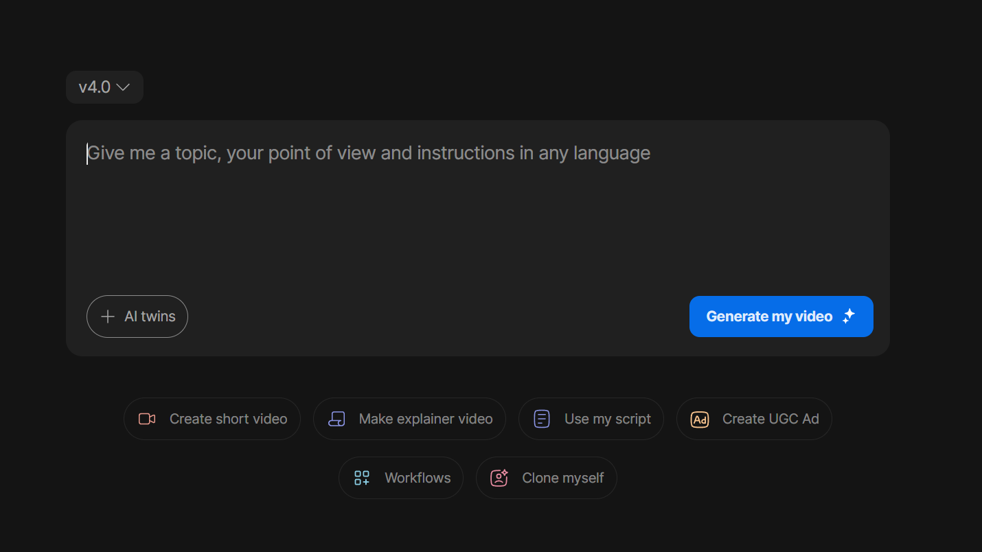982x552 pixels.
Task: Click Generate my video
Action: [x=768, y=317]
